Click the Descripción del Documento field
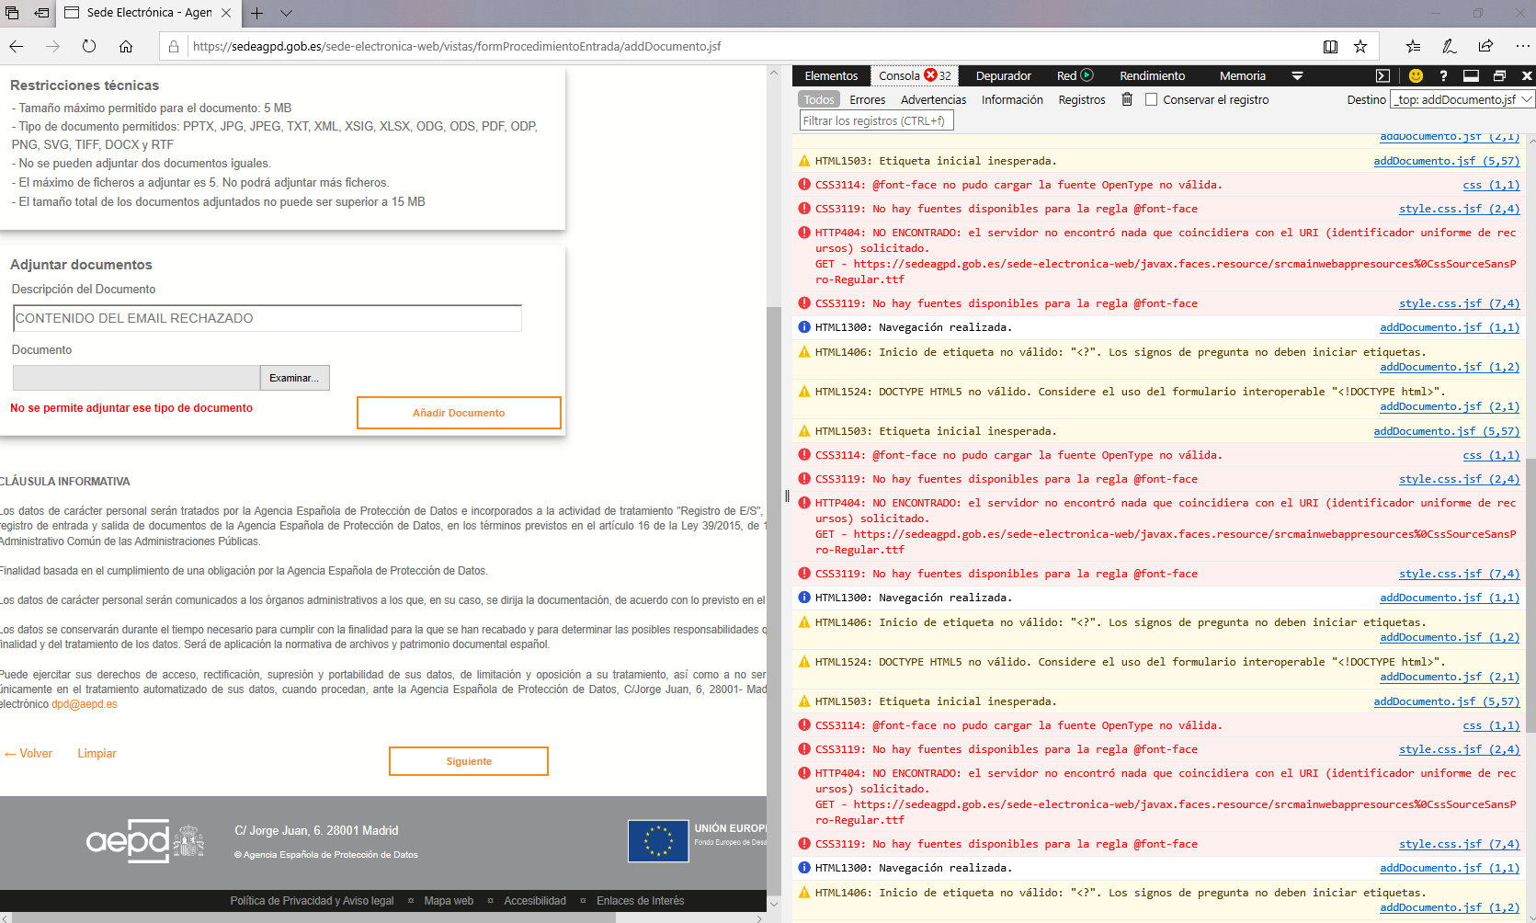The width and height of the screenshot is (1536, 923). coord(267,318)
